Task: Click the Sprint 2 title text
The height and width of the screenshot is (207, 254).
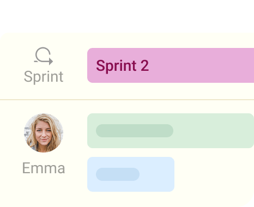Action: click(122, 66)
